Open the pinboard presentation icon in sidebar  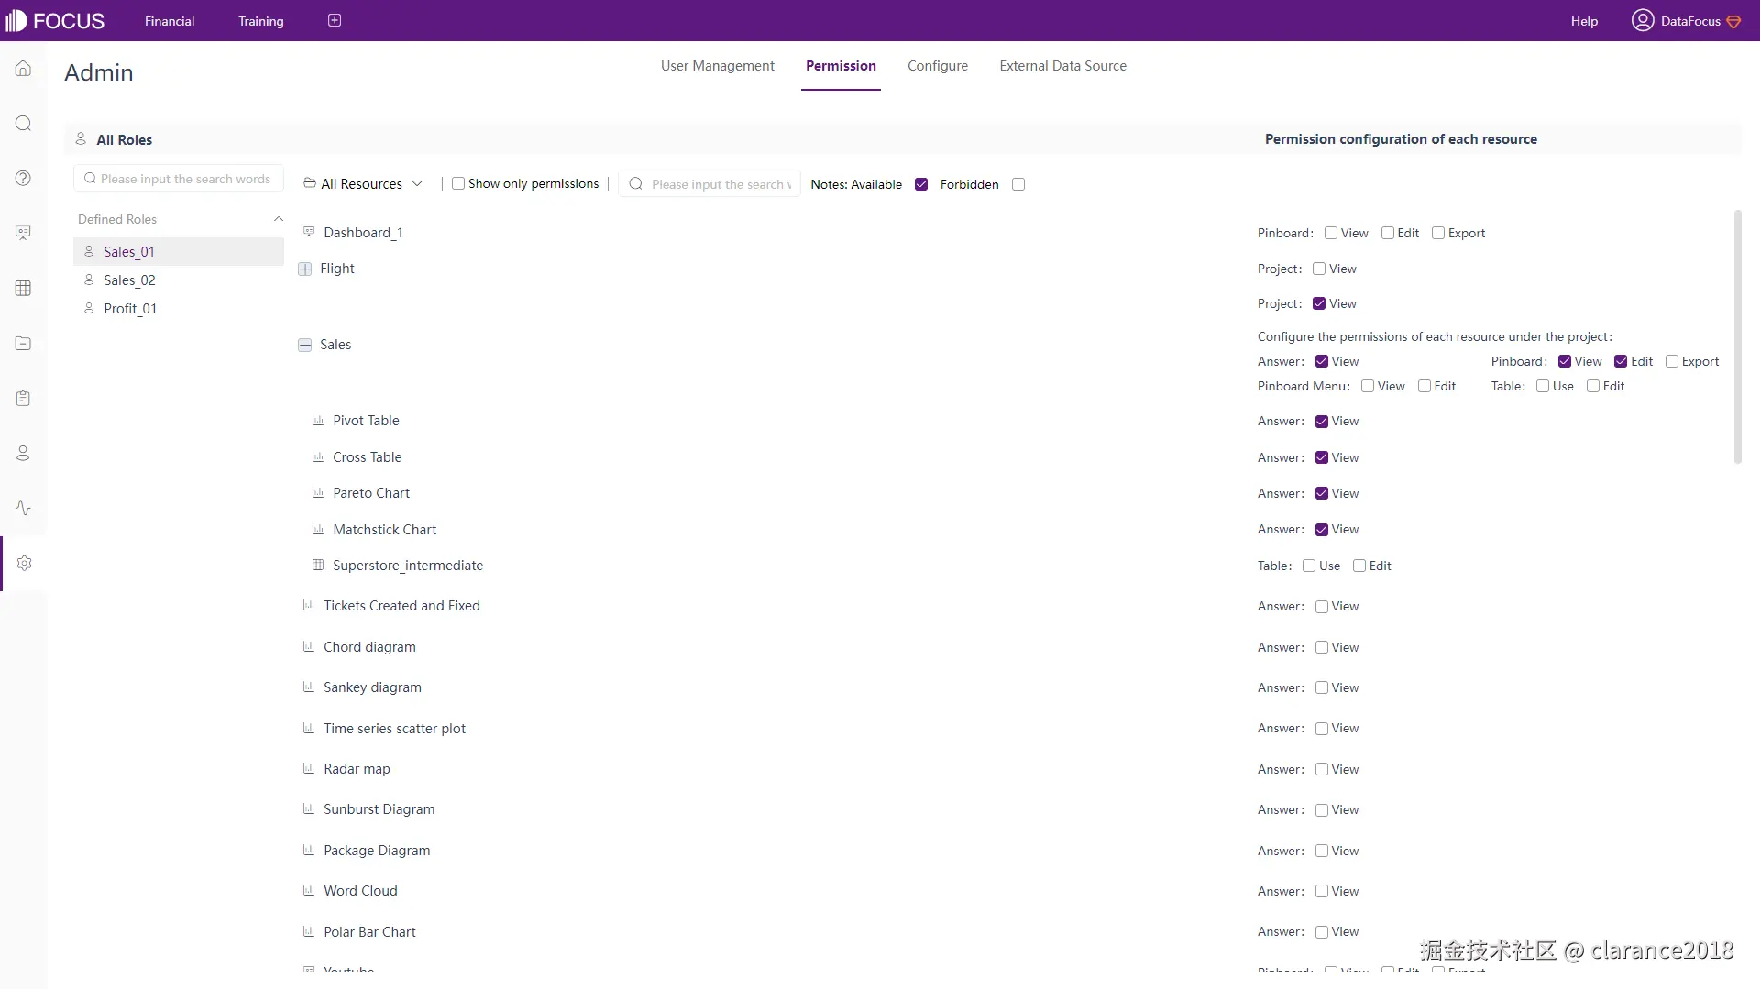point(24,233)
